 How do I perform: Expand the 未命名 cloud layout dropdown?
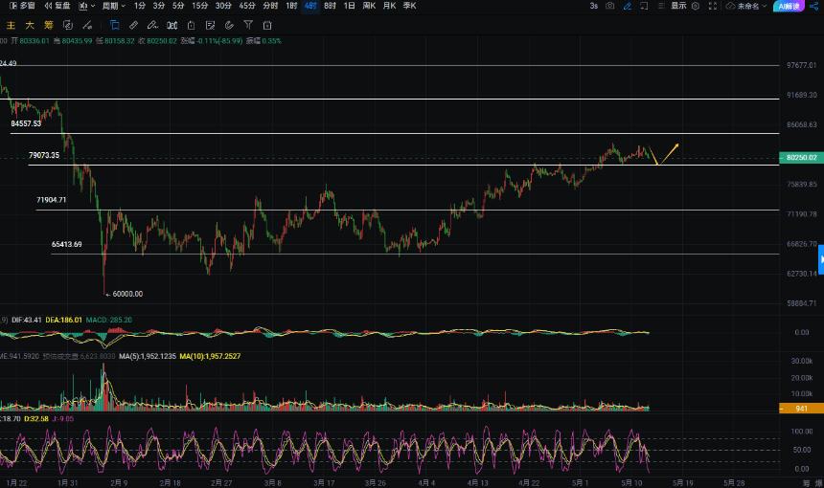point(746,6)
